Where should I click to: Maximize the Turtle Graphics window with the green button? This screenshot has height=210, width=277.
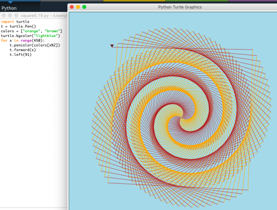point(84,7)
